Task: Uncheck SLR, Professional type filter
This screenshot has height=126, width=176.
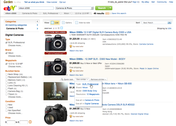Action: [x=6, y=42]
